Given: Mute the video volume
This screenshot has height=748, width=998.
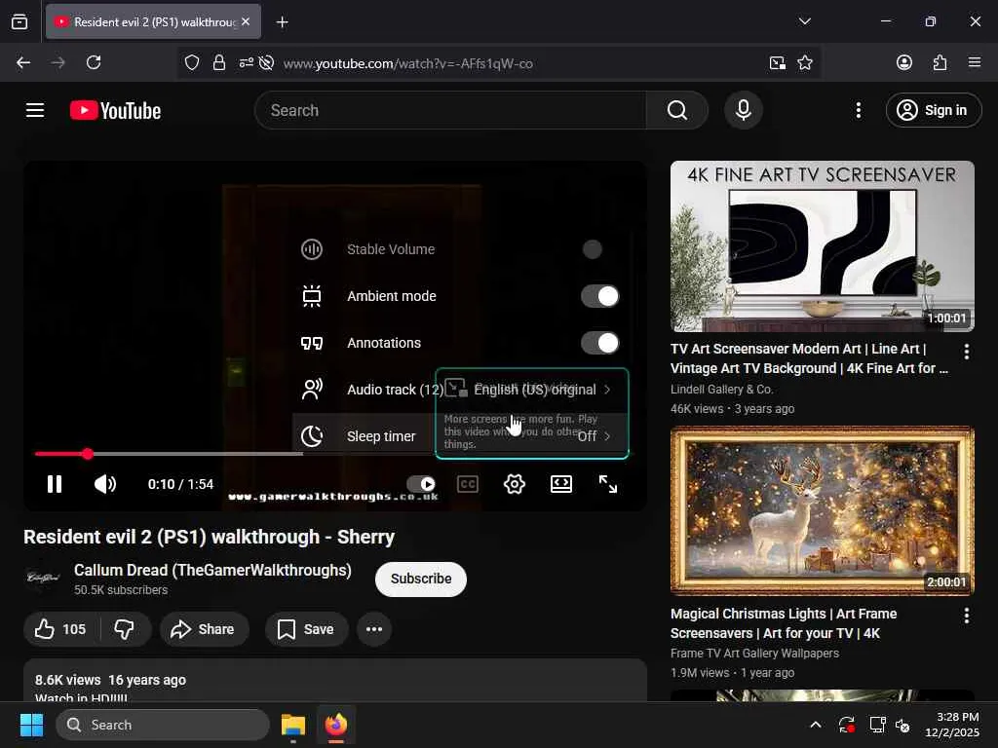Looking at the screenshot, I should coord(105,484).
